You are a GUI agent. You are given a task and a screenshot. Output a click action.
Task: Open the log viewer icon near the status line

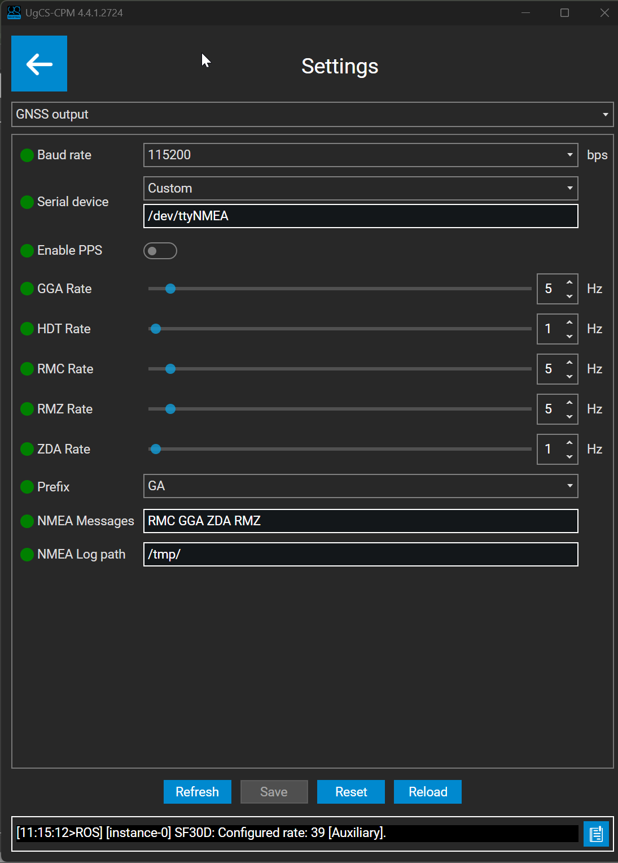tap(596, 834)
